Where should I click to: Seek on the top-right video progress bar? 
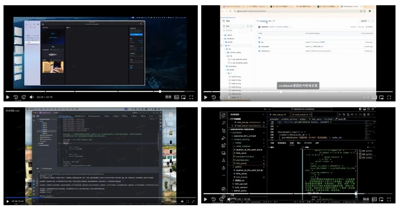pyautogui.click(x=298, y=92)
